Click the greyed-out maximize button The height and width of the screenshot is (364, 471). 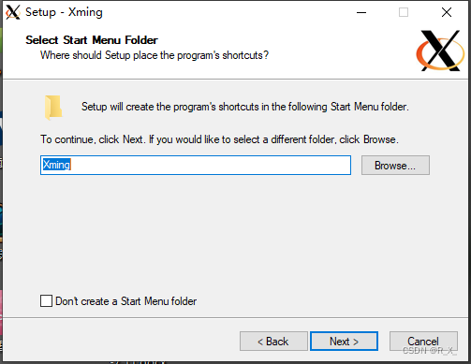pos(404,12)
